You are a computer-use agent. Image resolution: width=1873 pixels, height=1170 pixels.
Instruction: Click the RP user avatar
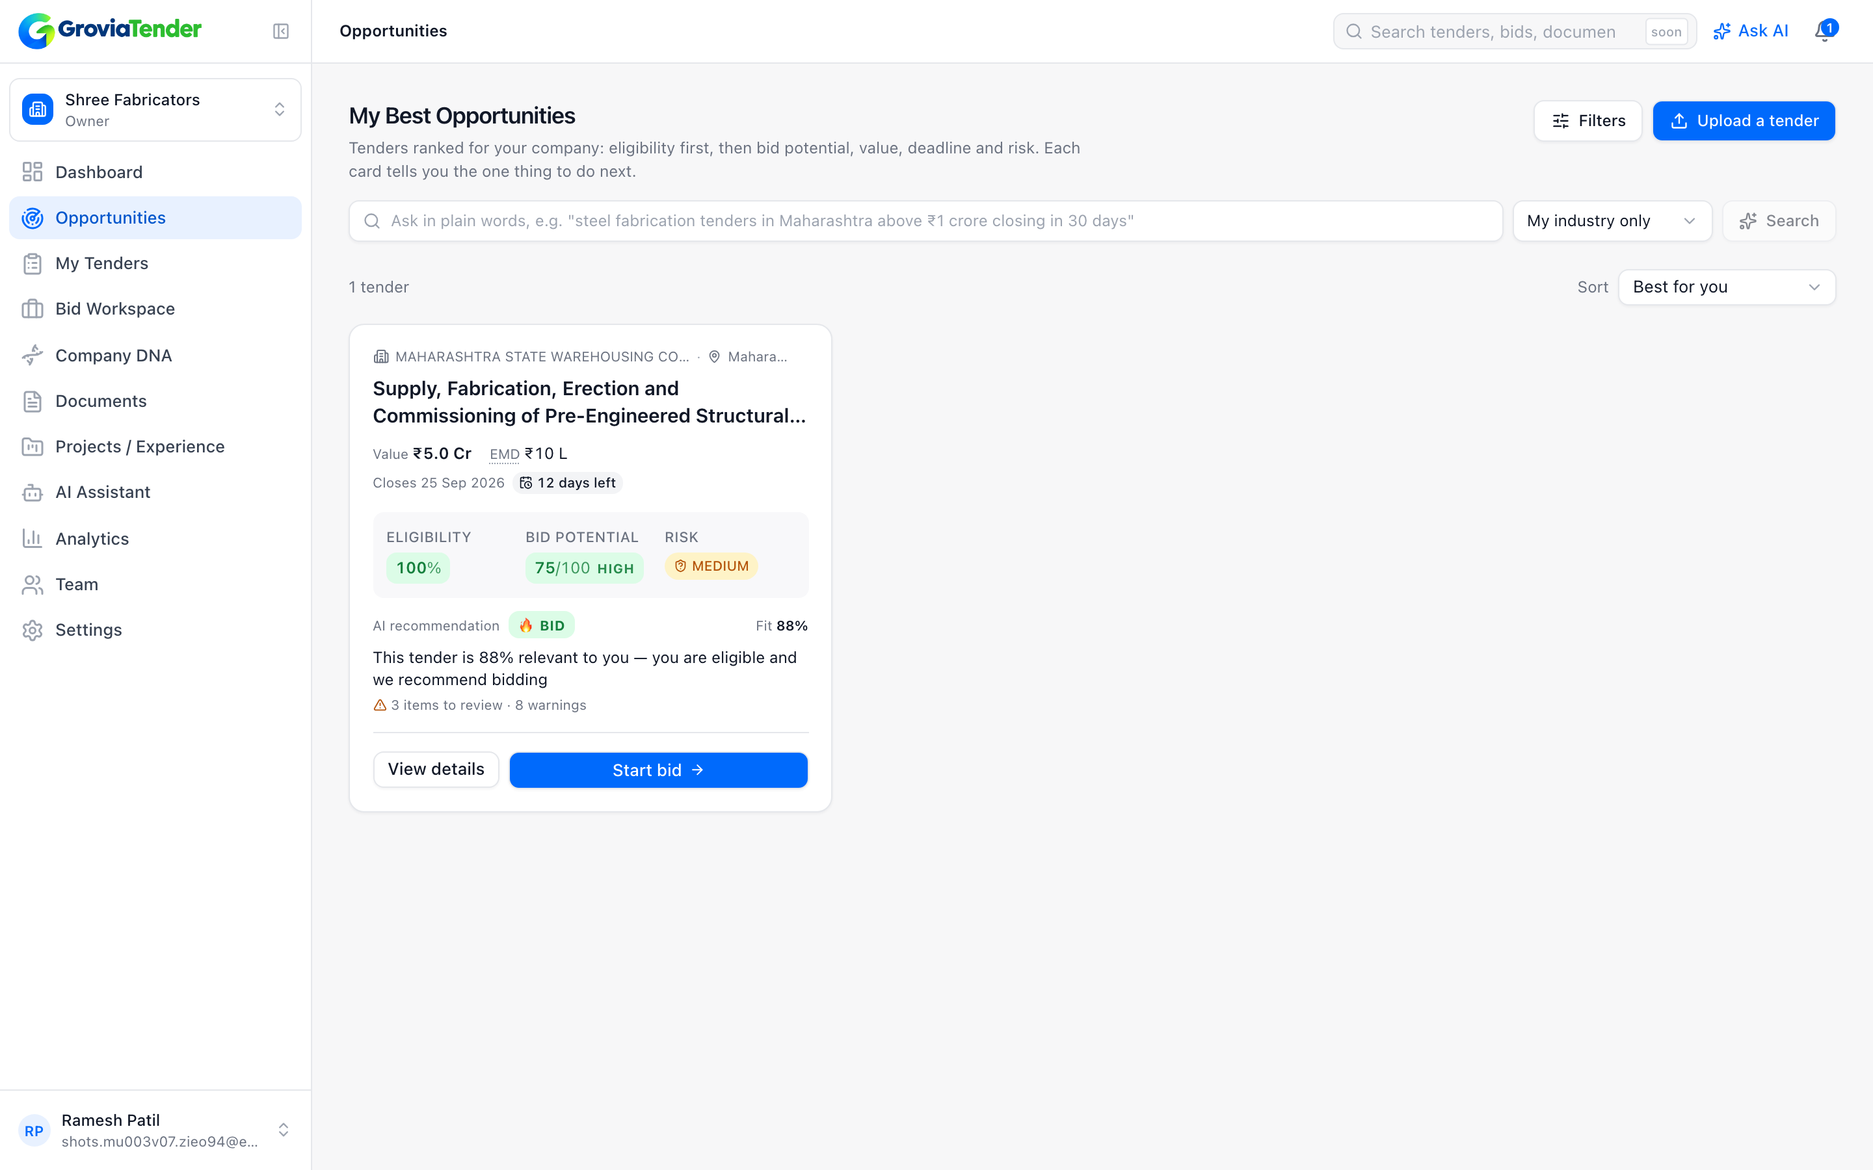34,1130
